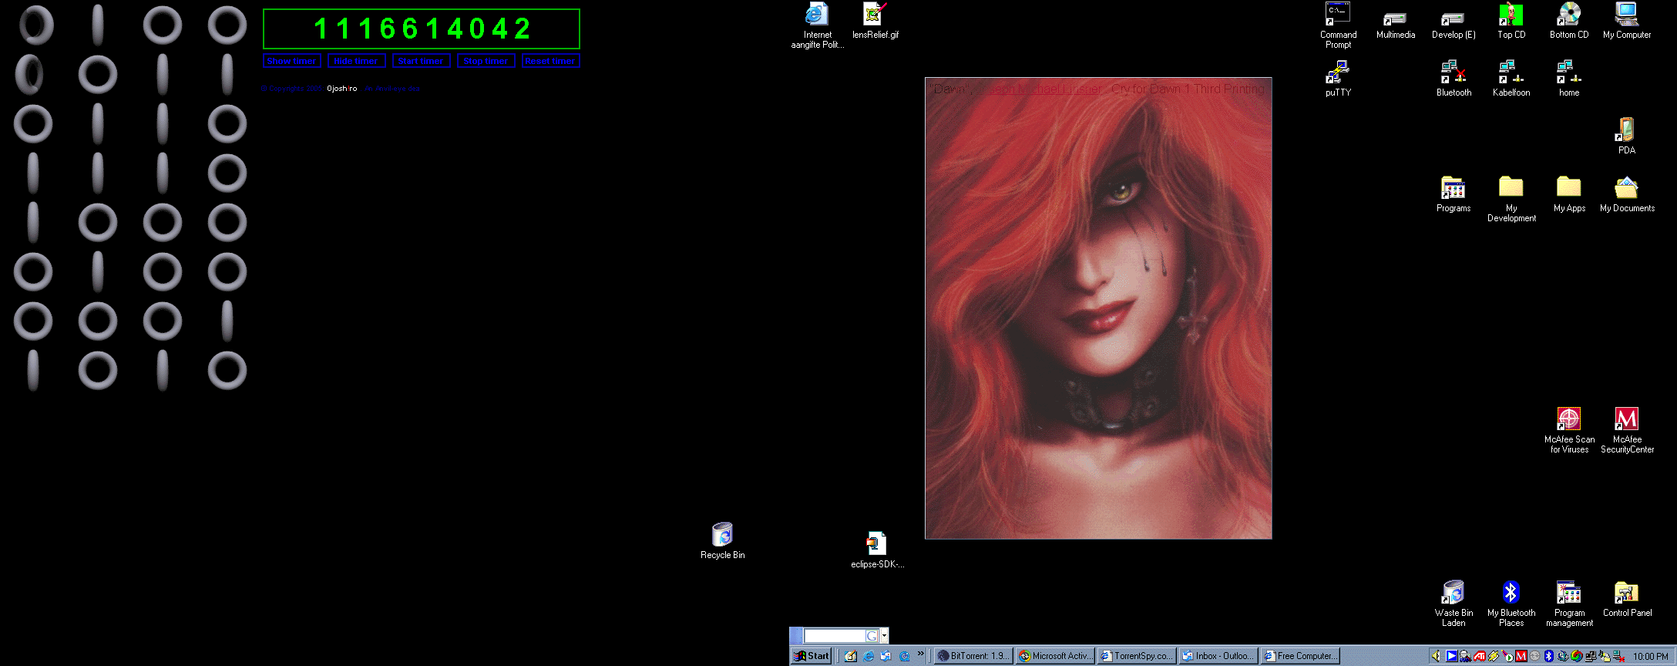1677x666 pixels.
Task: Click the Google search G button
Action: tap(872, 636)
